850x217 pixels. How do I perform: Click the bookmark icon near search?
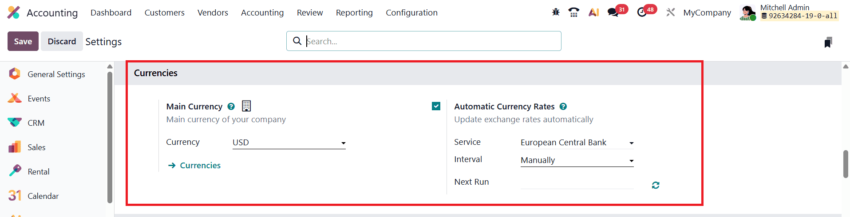(828, 42)
